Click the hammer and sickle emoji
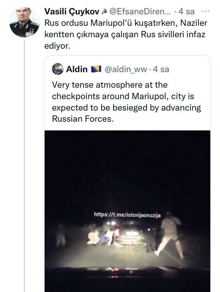Viewport: 220px width, 292px height. pos(104,12)
